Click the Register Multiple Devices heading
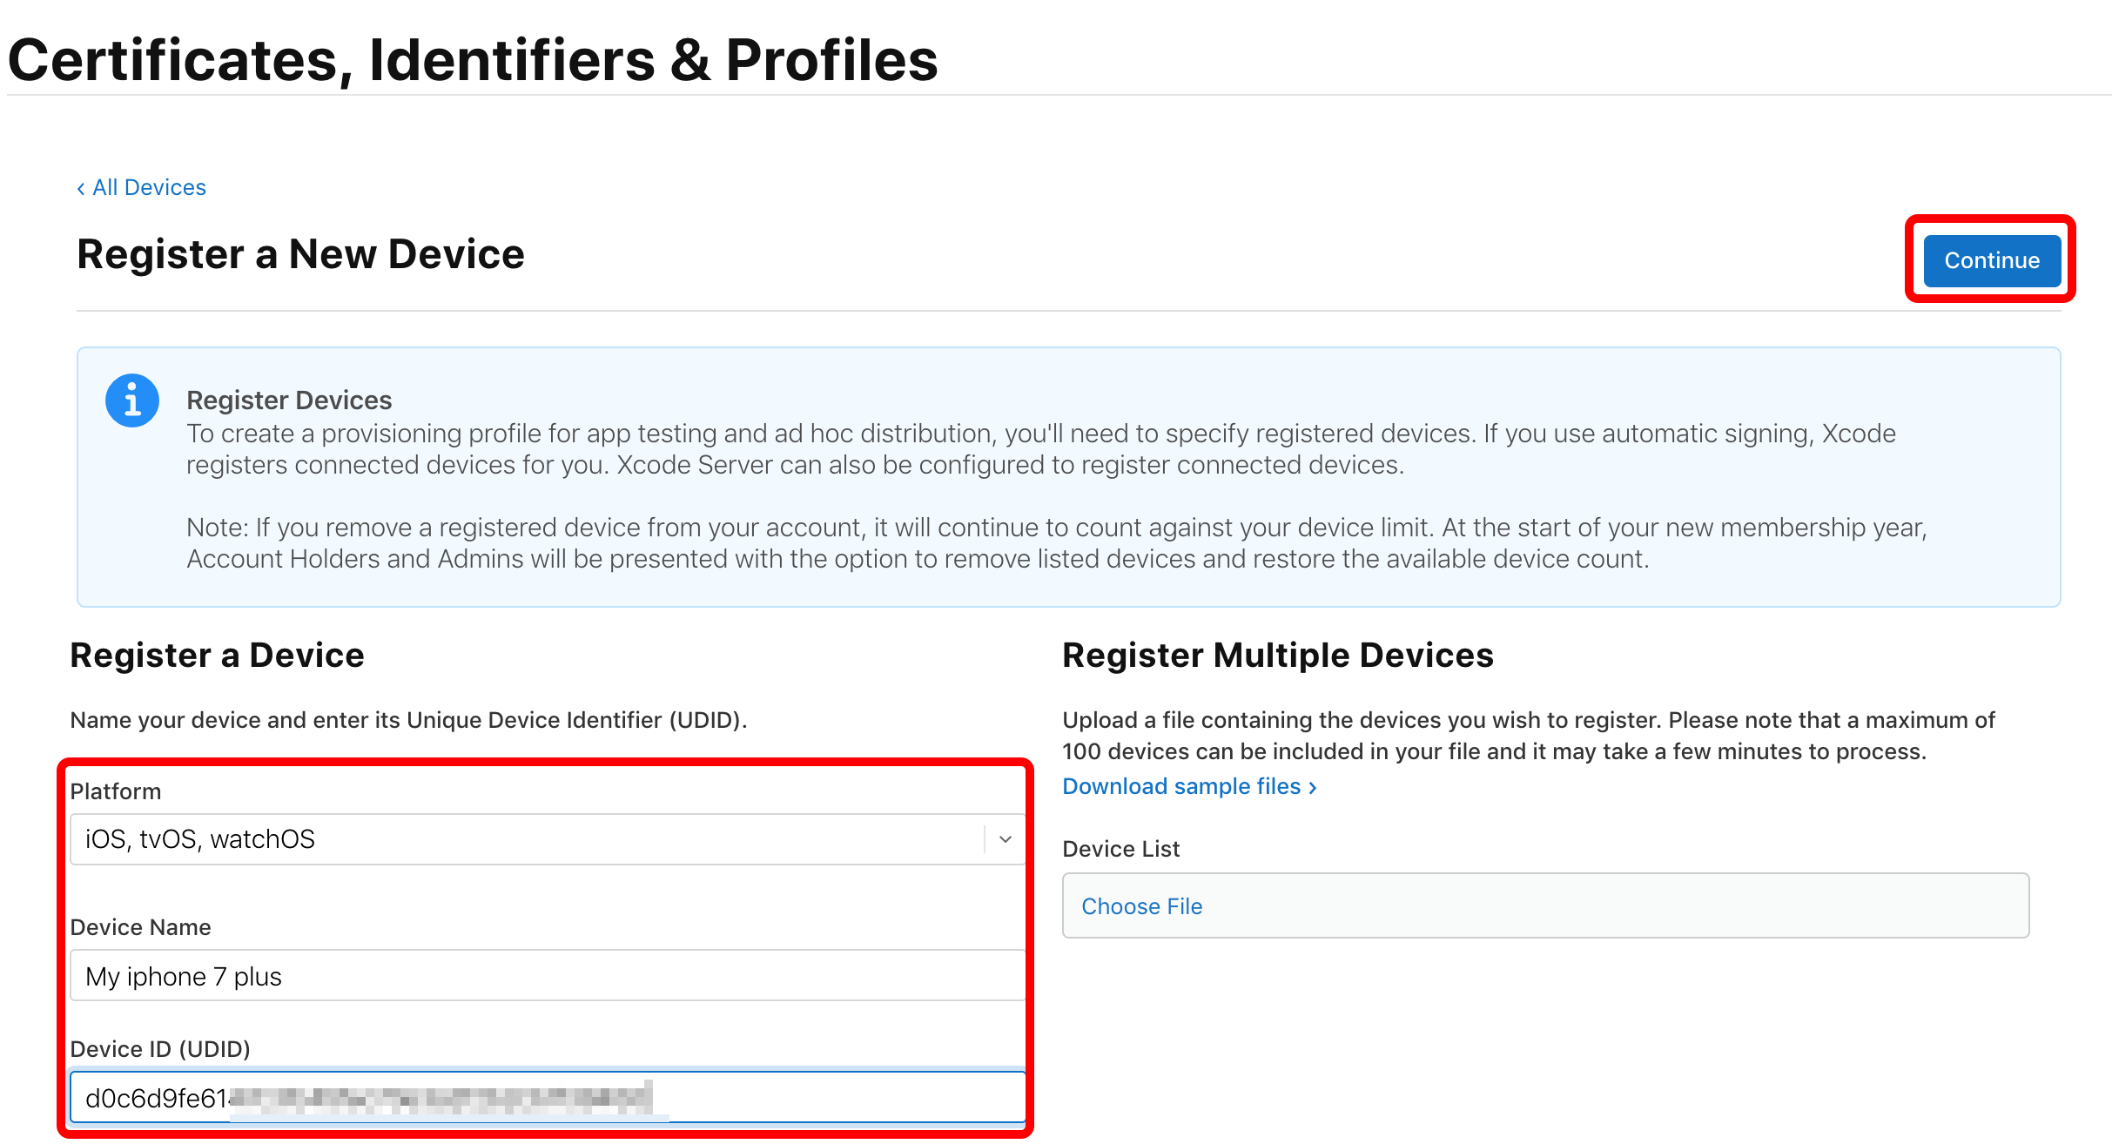This screenshot has width=2112, height=1144. point(1277,656)
